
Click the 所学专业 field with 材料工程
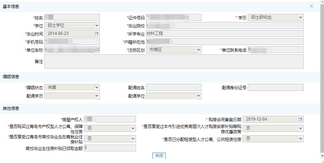225,34
